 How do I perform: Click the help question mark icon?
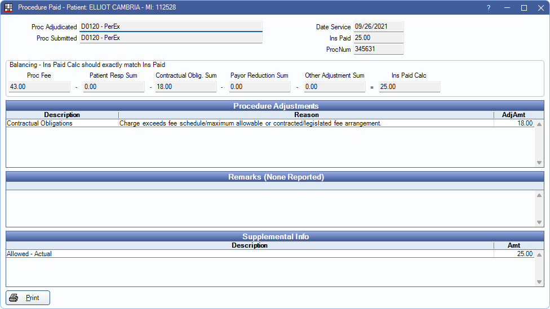point(489,8)
